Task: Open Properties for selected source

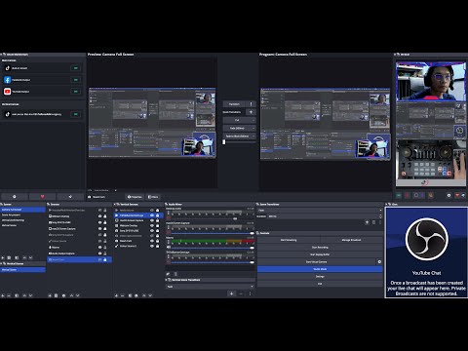Action: (135, 197)
